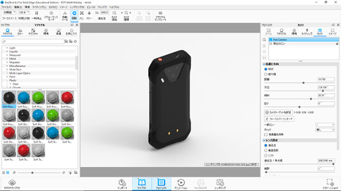Open the Standard Views (一般ビュー) dropdown
The width and height of the screenshot is (341, 191).
pyautogui.click(x=325, y=125)
